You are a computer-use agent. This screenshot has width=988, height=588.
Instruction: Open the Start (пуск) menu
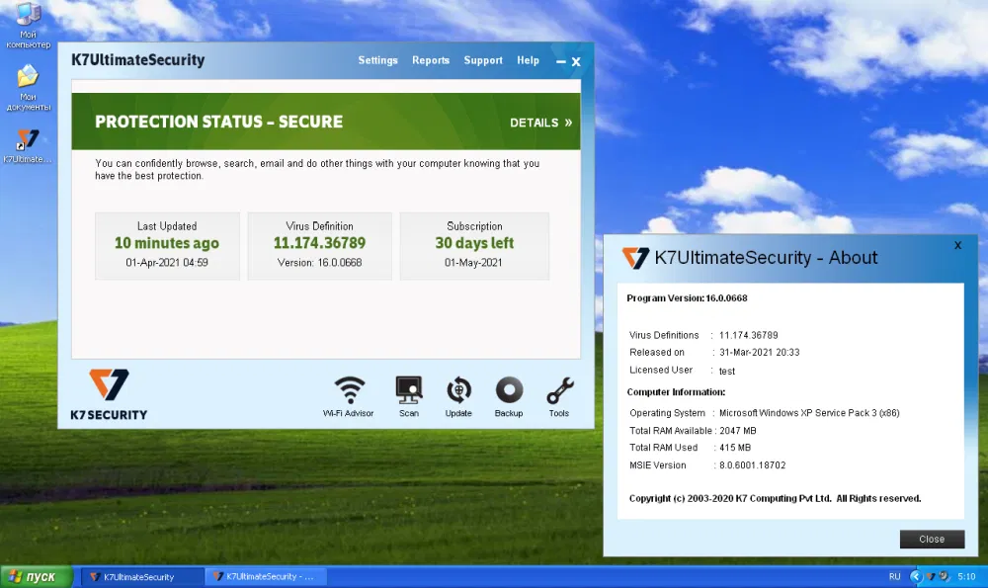[x=37, y=577]
